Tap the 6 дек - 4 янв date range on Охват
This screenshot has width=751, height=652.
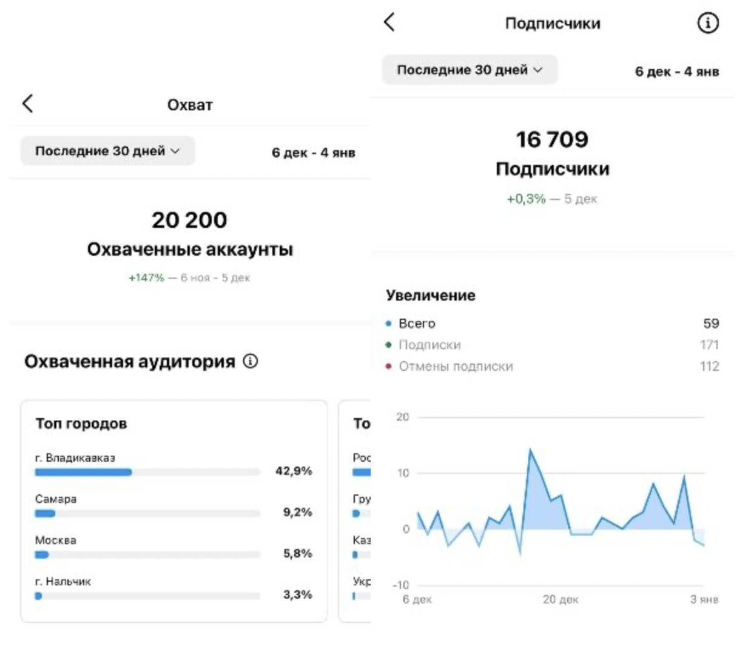click(x=313, y=153)
